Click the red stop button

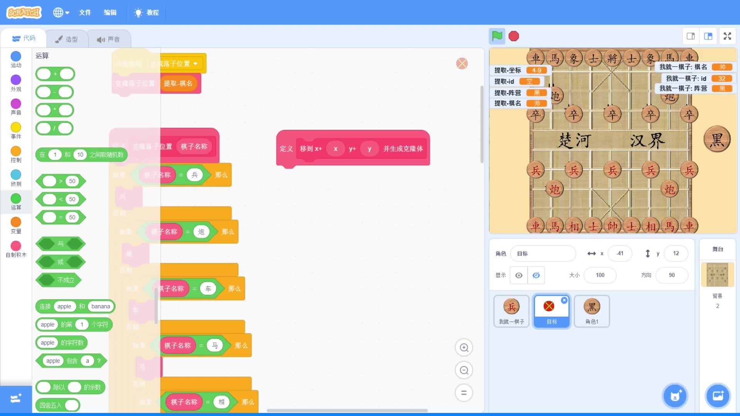[x=514, y=36]
